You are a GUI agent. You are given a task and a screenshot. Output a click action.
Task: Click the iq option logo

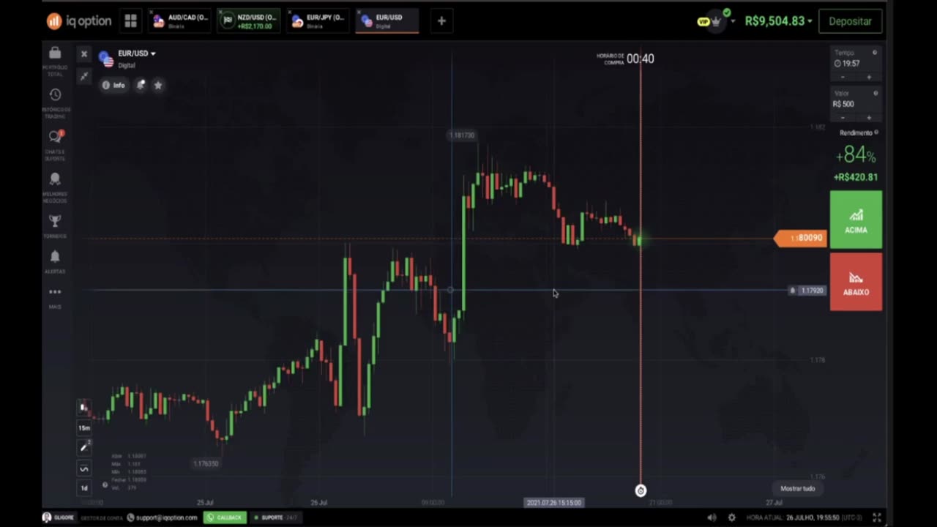79,21
